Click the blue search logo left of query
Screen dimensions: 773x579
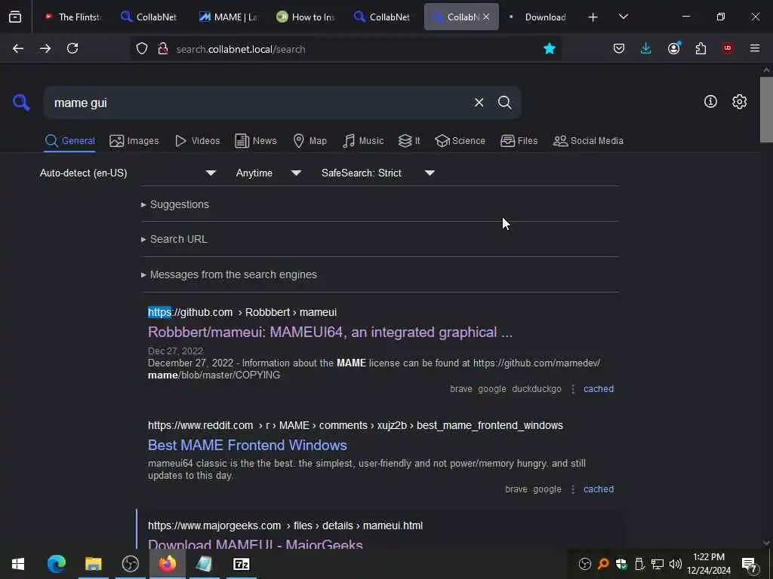click(x=20, y=103)
